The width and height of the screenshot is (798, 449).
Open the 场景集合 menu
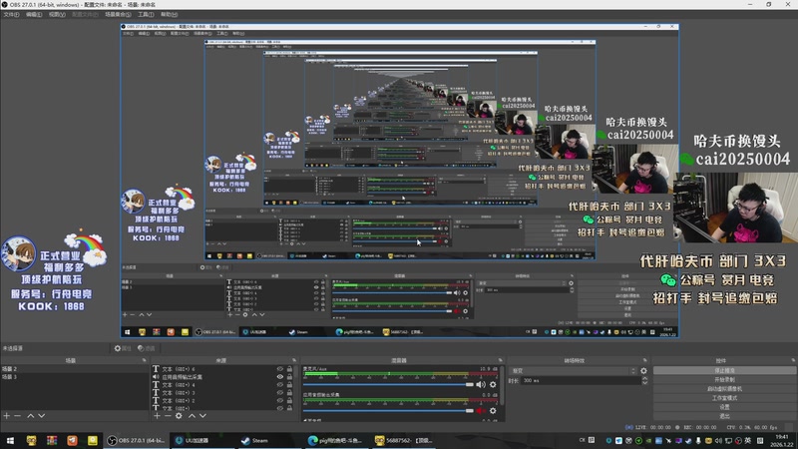pos(118,14)
